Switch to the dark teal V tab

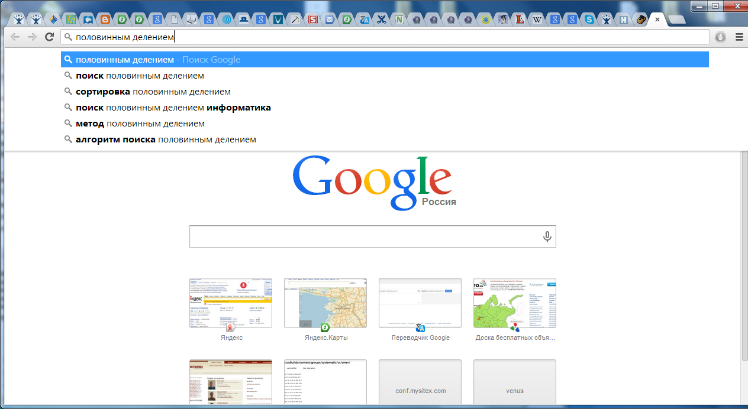pos(278,20)
